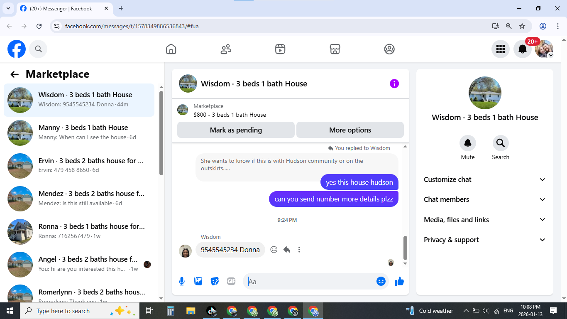Expand the Customize chat section
The width and height of the screenshot is (567, 319).
(484, 179)
